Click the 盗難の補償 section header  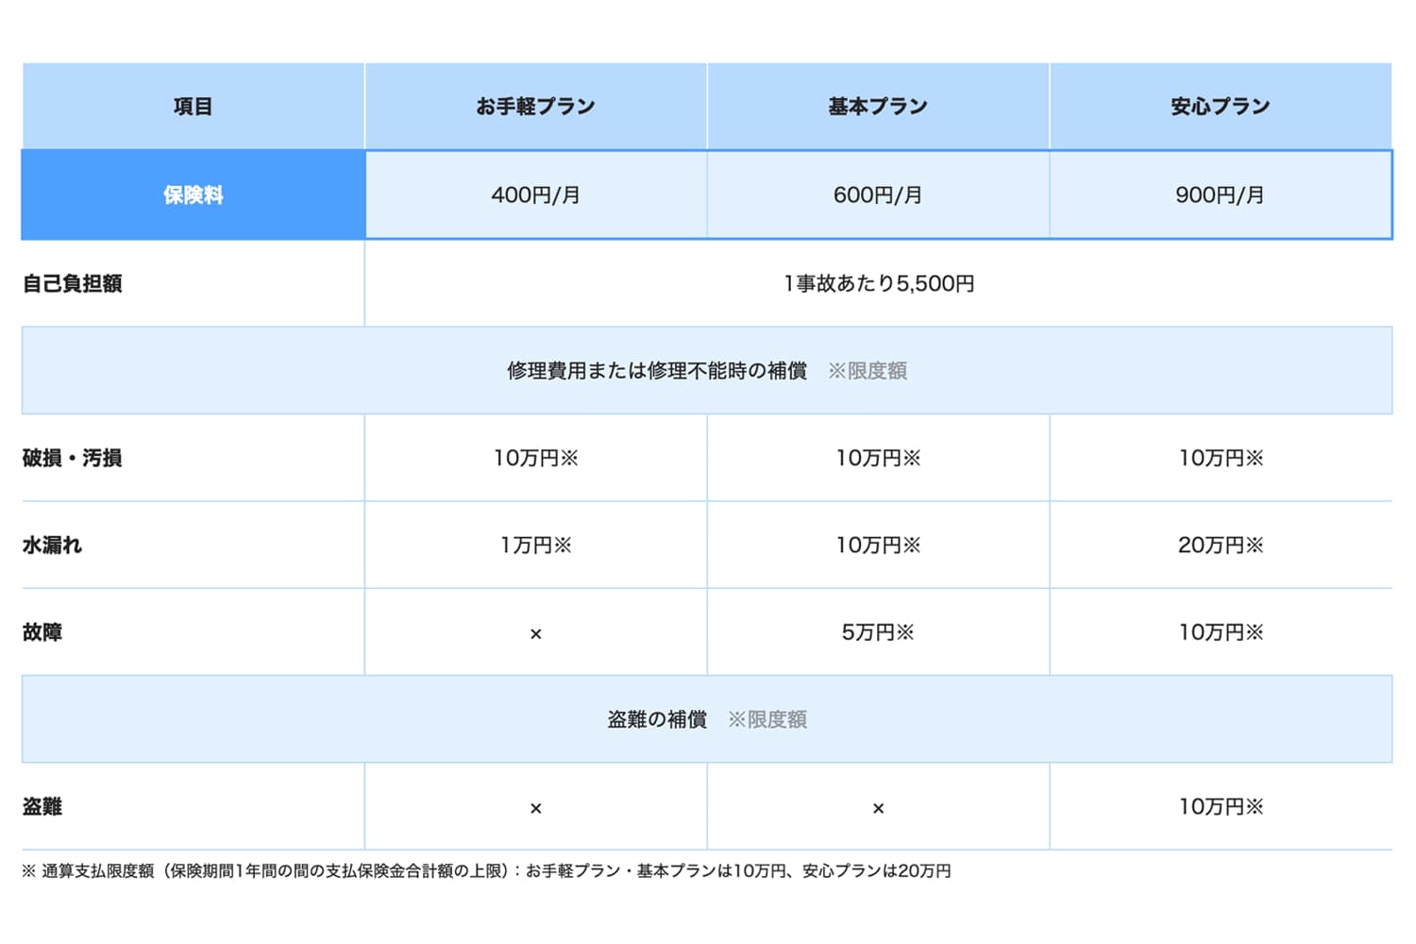tap(657, 719)
